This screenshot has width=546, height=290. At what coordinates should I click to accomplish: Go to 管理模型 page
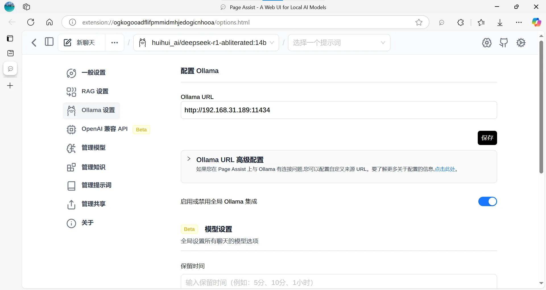pos(86,148)
